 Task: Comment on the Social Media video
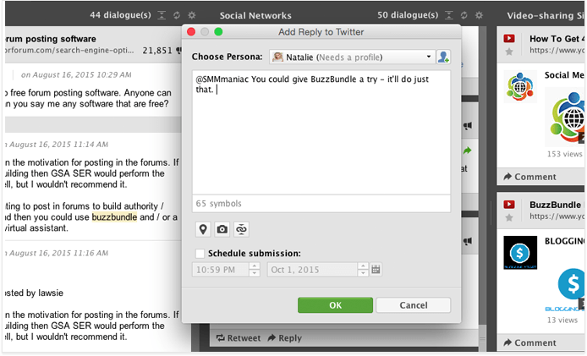(x=530, y=177)
